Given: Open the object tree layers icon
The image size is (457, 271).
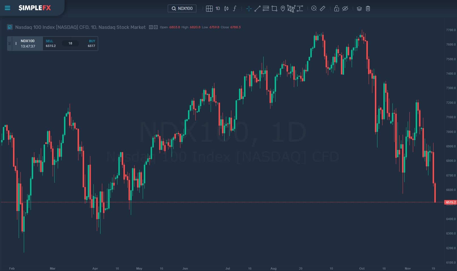Looking at the screenshot, I should click(x=359, y=8).
